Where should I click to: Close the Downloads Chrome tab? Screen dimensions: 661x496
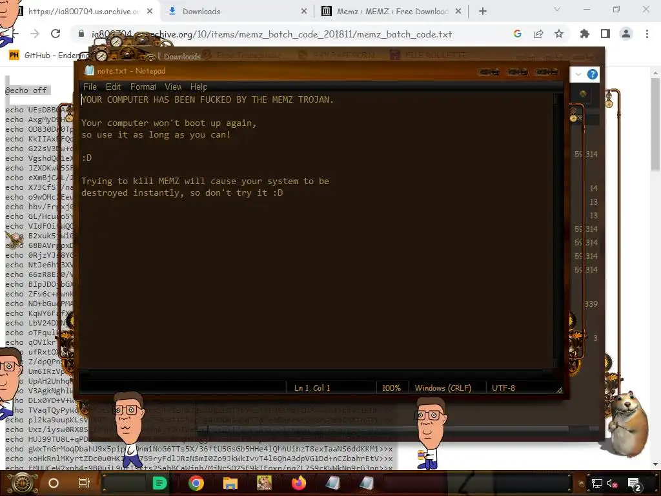click(304, 12)
